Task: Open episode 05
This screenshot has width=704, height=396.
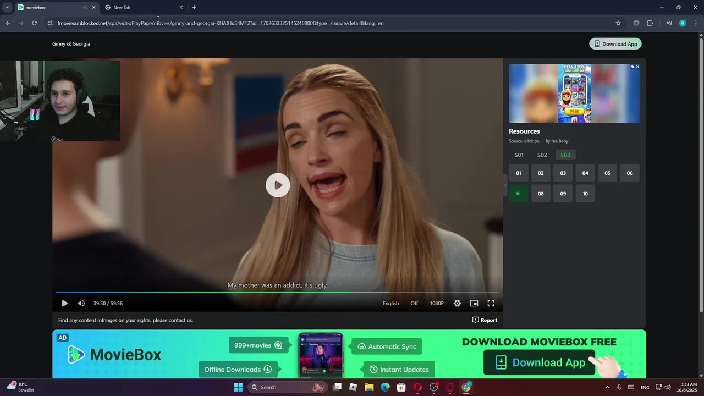Action: pos(607,173)
